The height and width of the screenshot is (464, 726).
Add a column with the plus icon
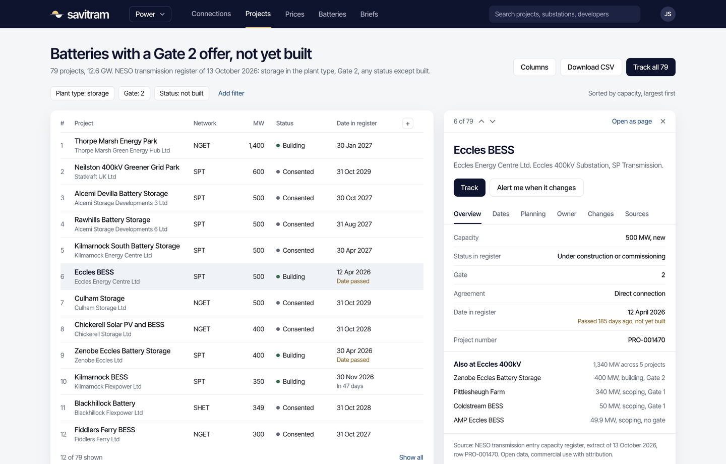tap(408, 124)
